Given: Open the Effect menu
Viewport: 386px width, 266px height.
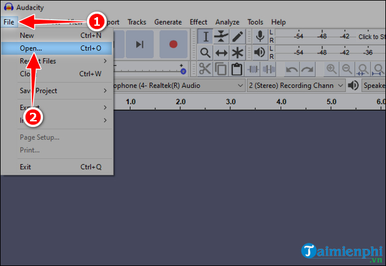Looking at the screenshot, I should pyautogui.click(x=199, y=22).
